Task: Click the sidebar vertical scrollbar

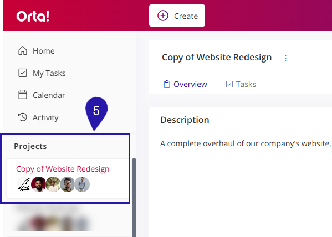Action: (134, 197)
